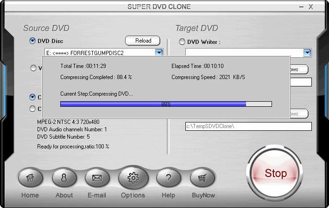Select the checked radio option above MPEG-2 info
This screenshot has width=329, height=208.
(x=32, y=97)
